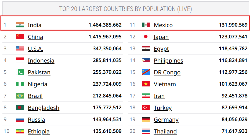Click the Egypt country link

tap(161, 49)
